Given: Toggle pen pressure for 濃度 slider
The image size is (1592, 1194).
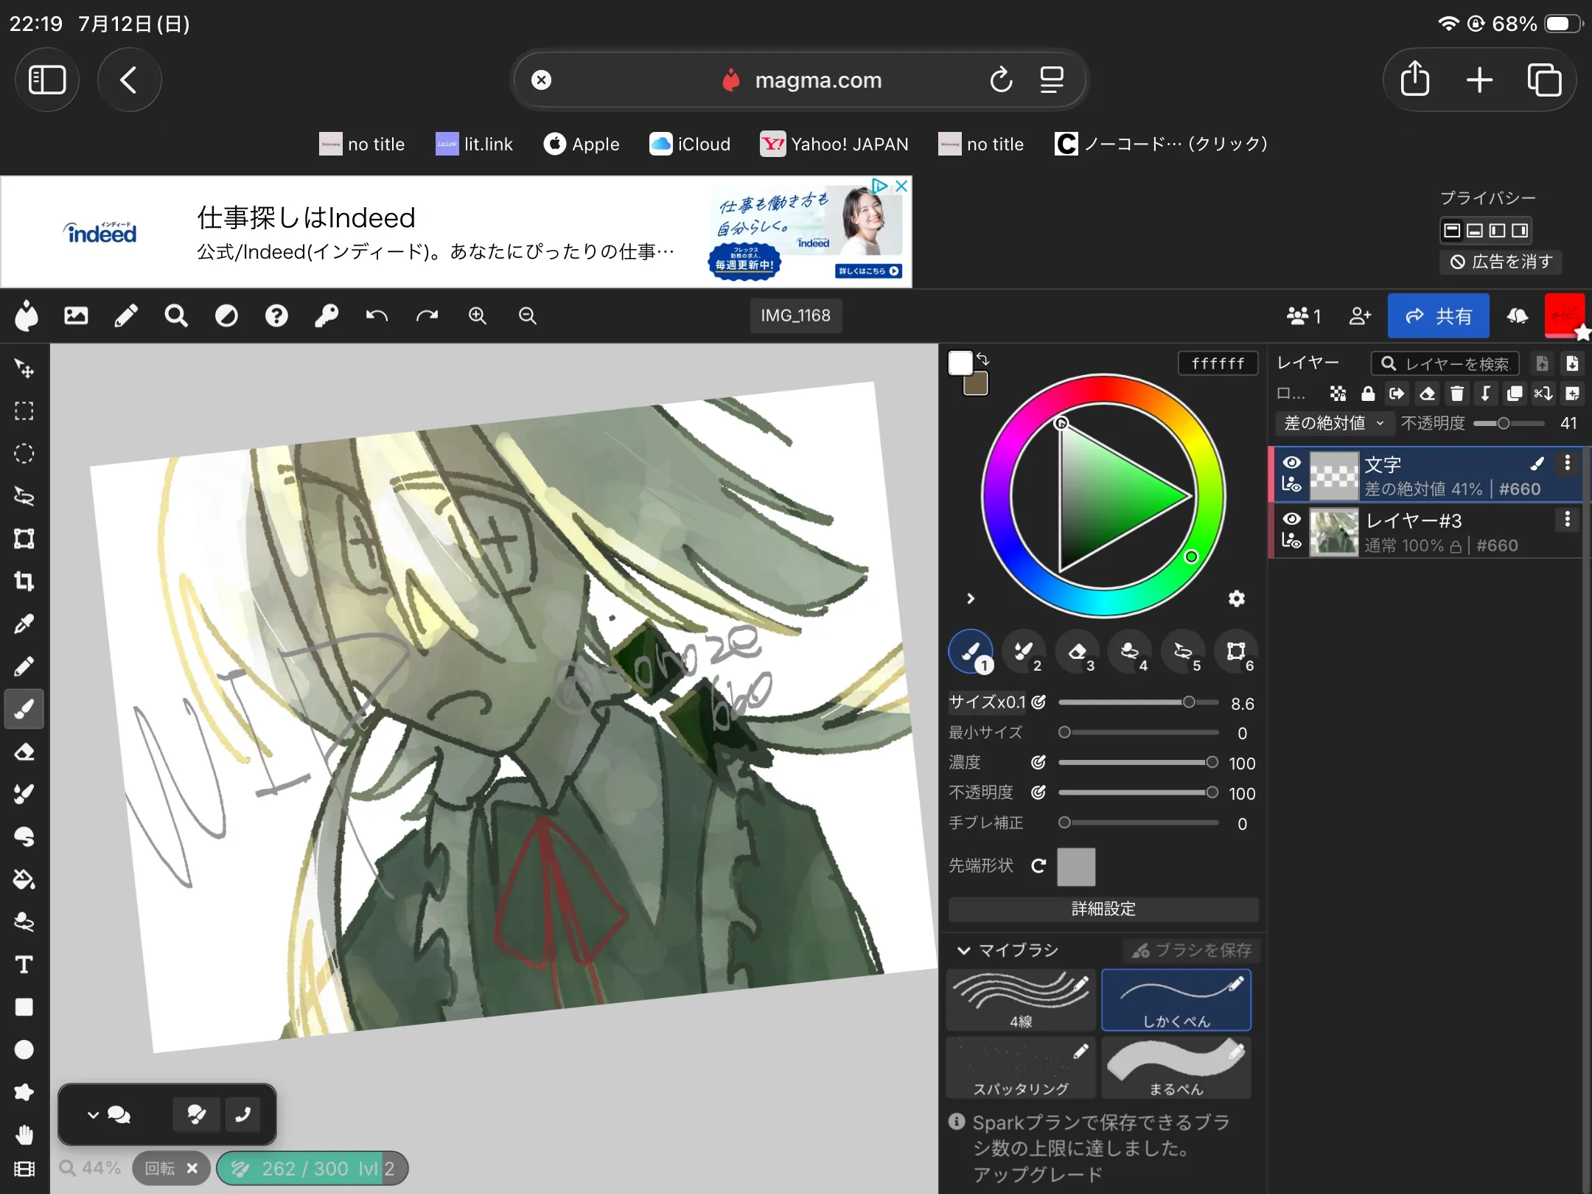Looking at the screenshot, I should pos(1038,762).
